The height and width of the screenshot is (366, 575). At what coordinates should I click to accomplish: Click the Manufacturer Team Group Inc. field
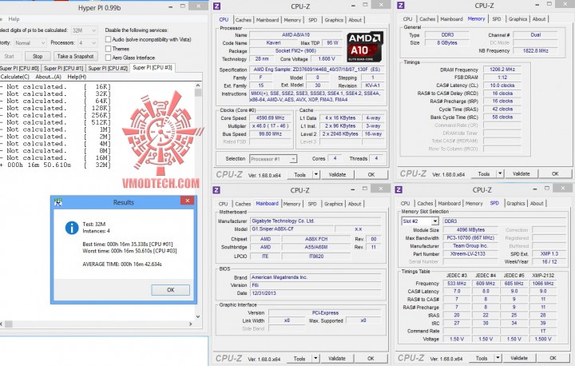point(470,246)
